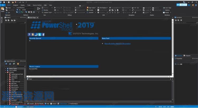Expand the About Topics tree node

pyautogui.click(x=6, y=69)
